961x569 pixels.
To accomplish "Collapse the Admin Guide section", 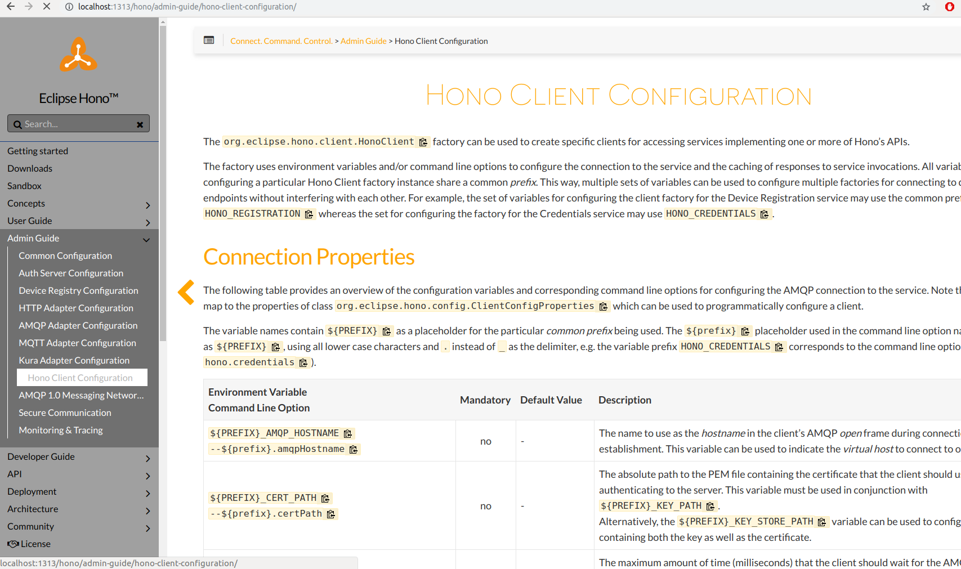I will (x=146, y=240).
